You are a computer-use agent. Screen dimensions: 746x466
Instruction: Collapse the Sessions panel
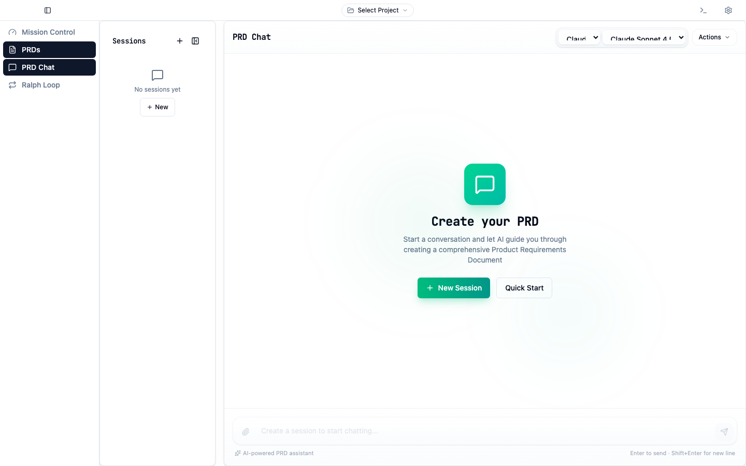coord(195,41)
